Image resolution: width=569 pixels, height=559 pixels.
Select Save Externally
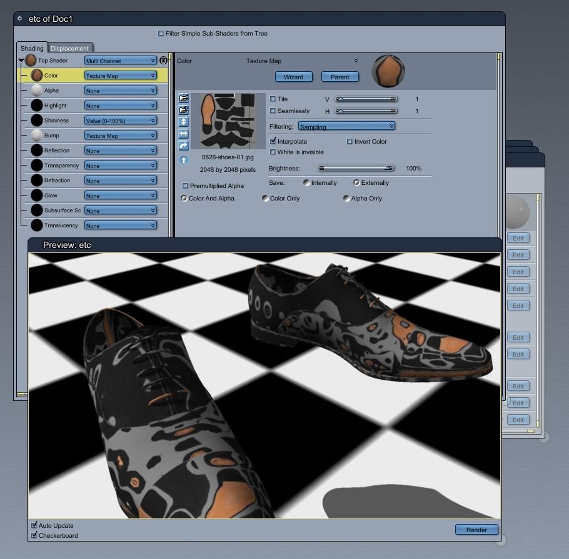(x=356, y=183)
